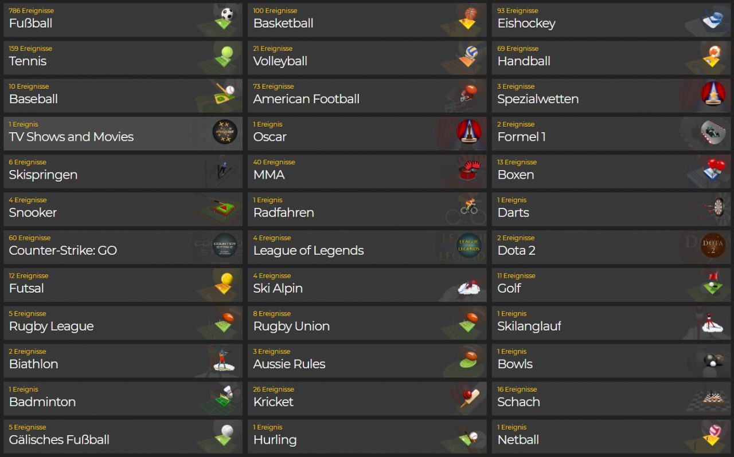Select the American Football tile
The height and width of the screenshot is (457, 734).
[x=367, y=96]
